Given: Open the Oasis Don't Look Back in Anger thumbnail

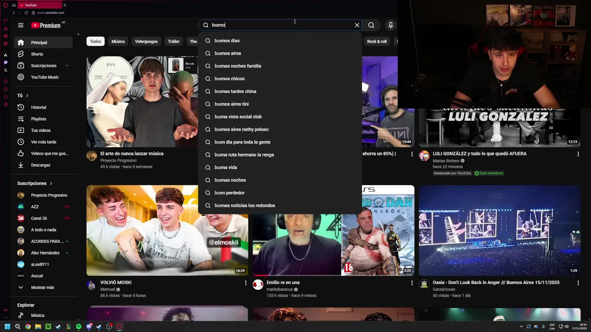Looking at the screenshot, I should (x=500, y=231).
